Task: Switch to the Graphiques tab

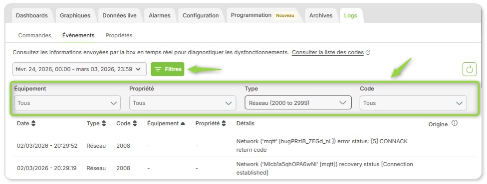Action: coord(75,15)
